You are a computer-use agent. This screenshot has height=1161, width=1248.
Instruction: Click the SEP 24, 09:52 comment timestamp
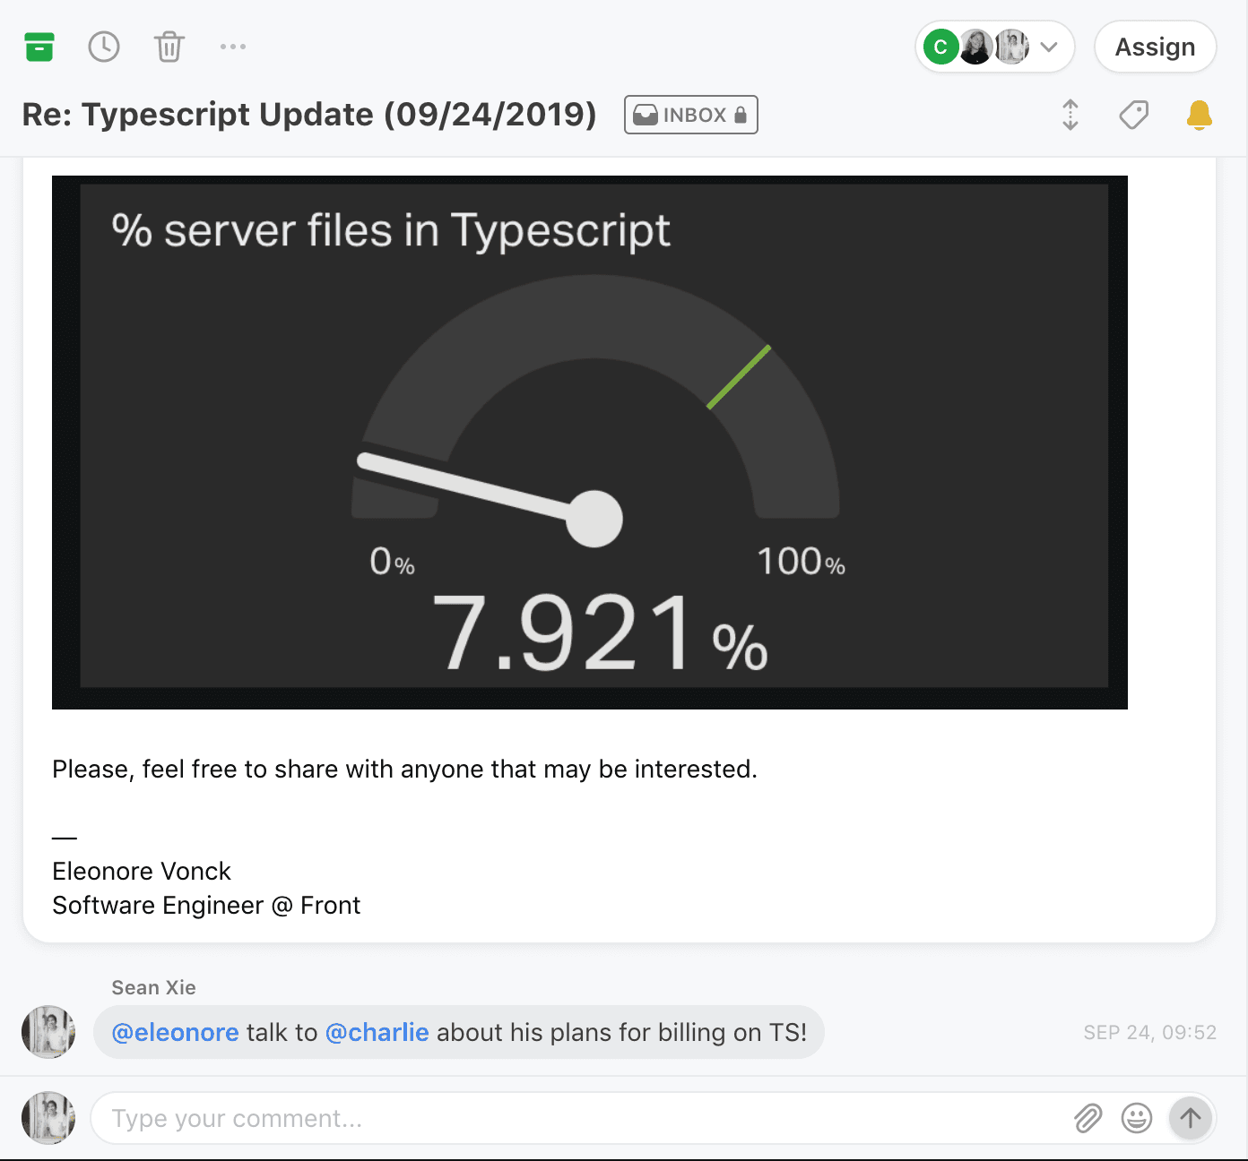pyautogui.click(x=1149, y=1032)
